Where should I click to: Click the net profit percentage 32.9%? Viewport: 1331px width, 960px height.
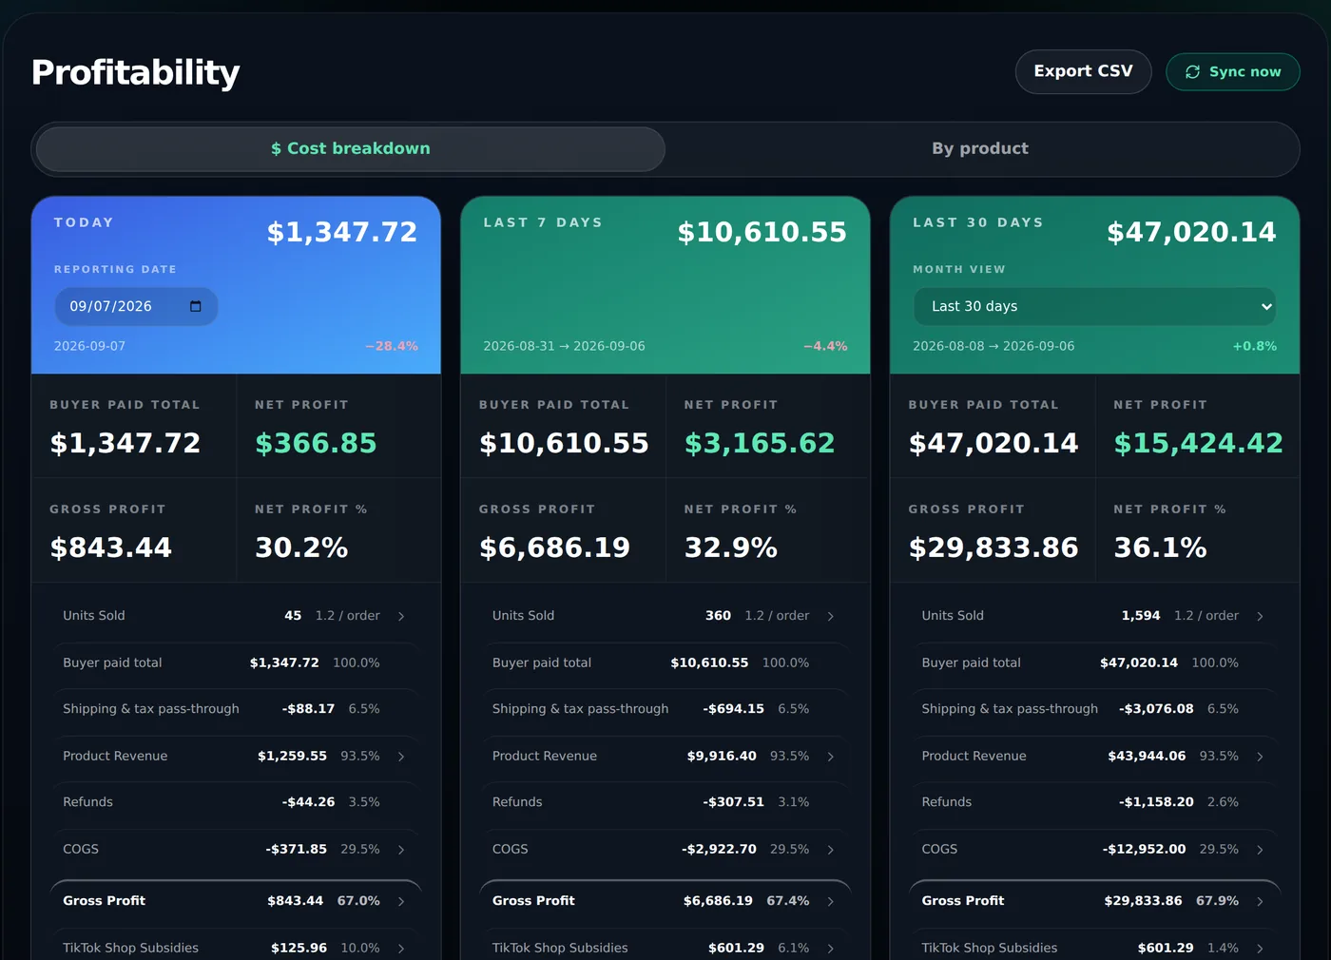[x=731, y=547]
